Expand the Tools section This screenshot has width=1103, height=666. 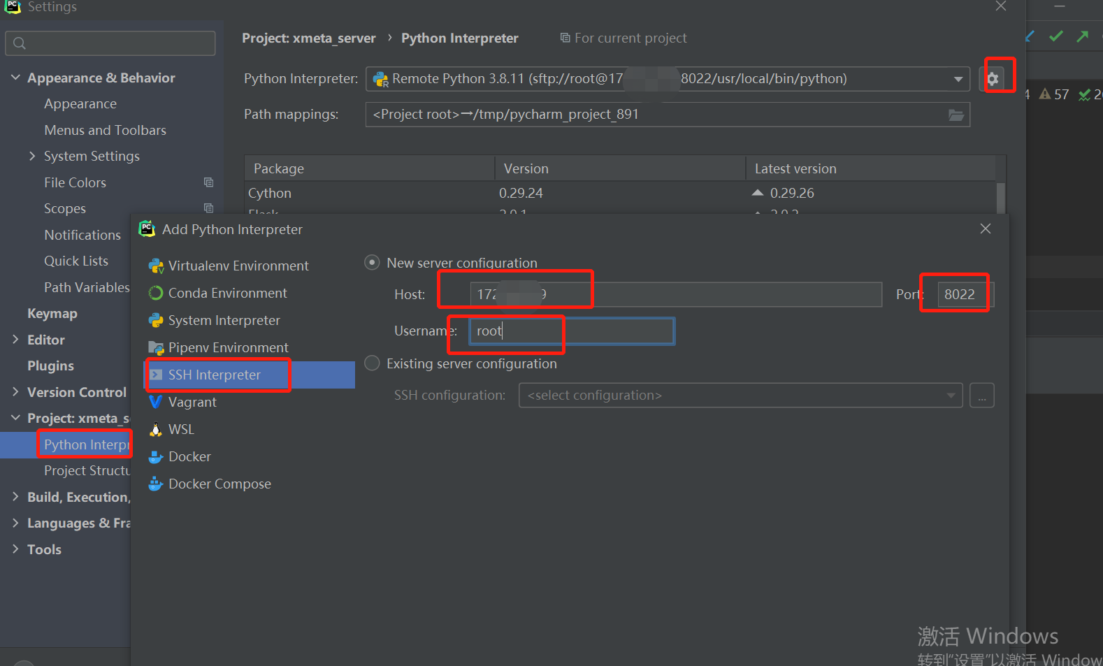(x=15, y=549)
